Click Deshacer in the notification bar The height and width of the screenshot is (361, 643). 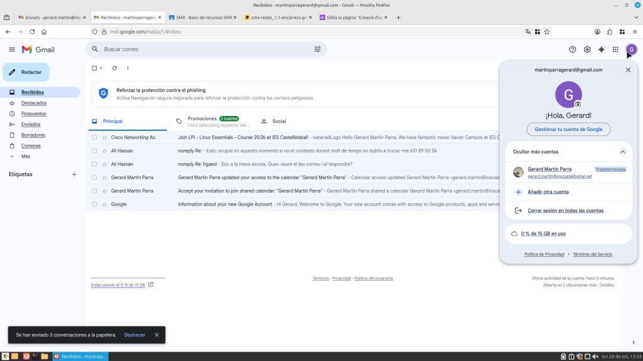(x=134, y=335)
